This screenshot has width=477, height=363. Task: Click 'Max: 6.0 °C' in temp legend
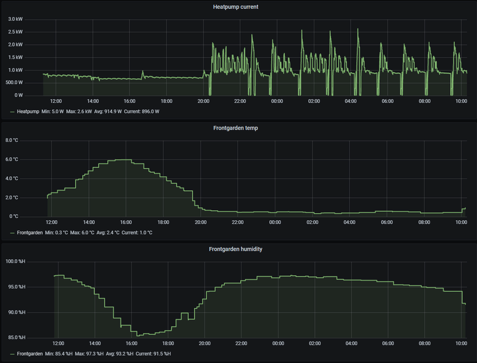pyautogui.click(x=82, y=233)
